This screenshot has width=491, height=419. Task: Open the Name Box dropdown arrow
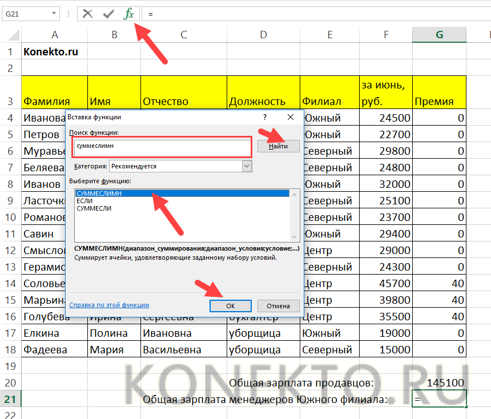click(54, 13)
